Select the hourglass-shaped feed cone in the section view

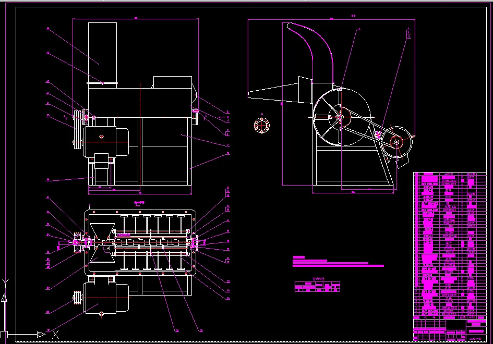[x=102, y=242]
